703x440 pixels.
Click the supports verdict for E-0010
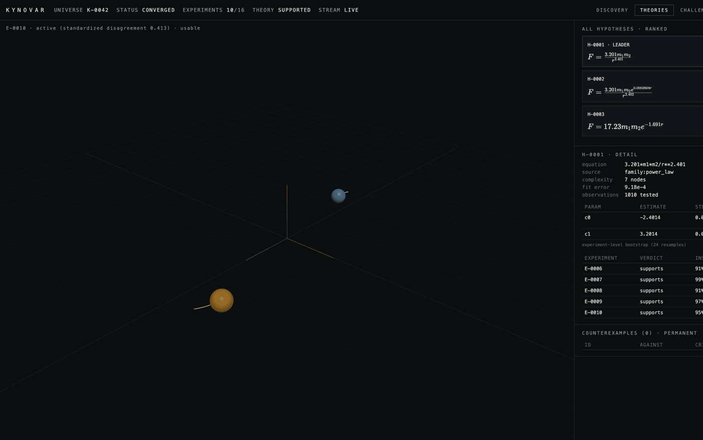tap(651, 313)
